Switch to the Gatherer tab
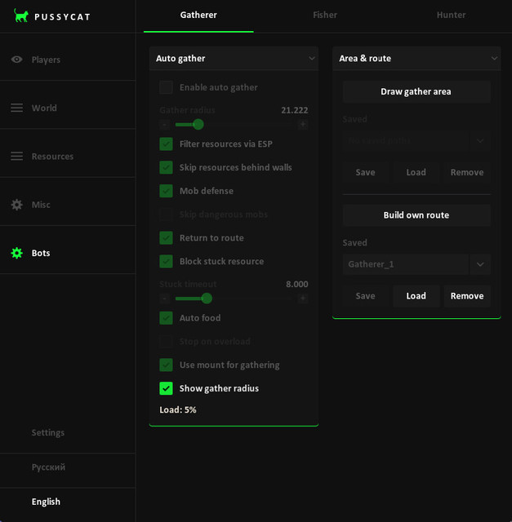This screenshot has height=522, width=512. [198, 15]
